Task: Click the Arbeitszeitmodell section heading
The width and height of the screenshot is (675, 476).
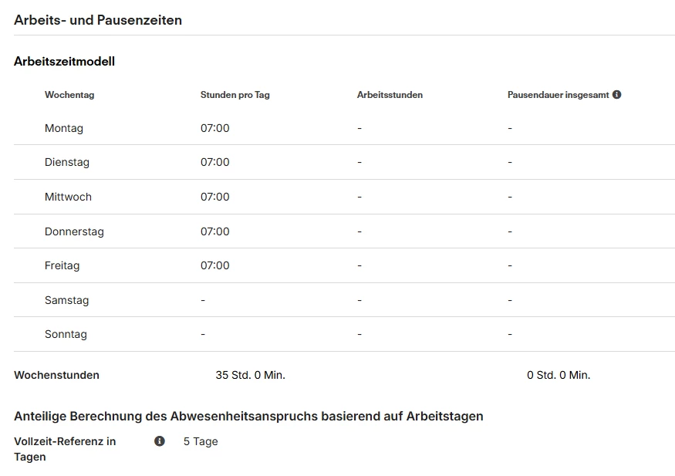Action: pos(64,62)
